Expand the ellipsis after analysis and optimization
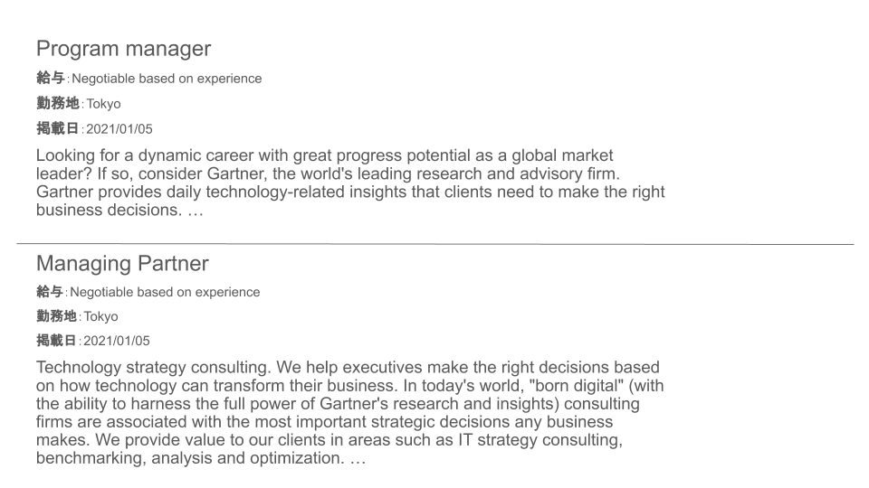 (358, 459)
